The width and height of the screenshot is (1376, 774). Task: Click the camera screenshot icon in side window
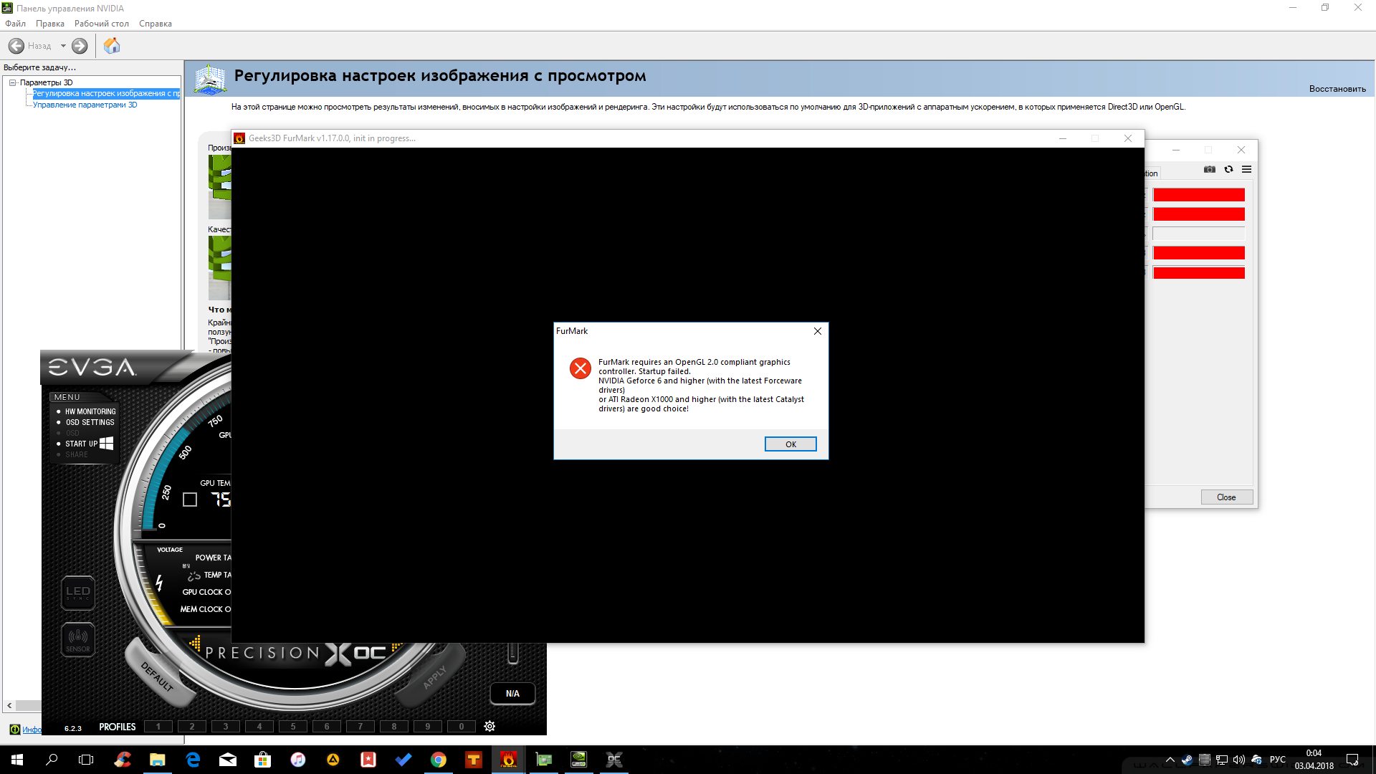coord(1210,169)
